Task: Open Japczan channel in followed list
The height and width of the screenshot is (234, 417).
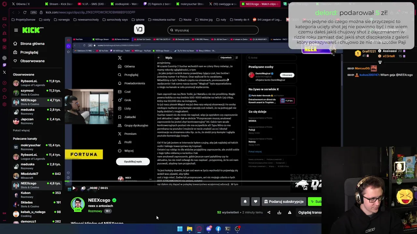Action: [37, 121]
